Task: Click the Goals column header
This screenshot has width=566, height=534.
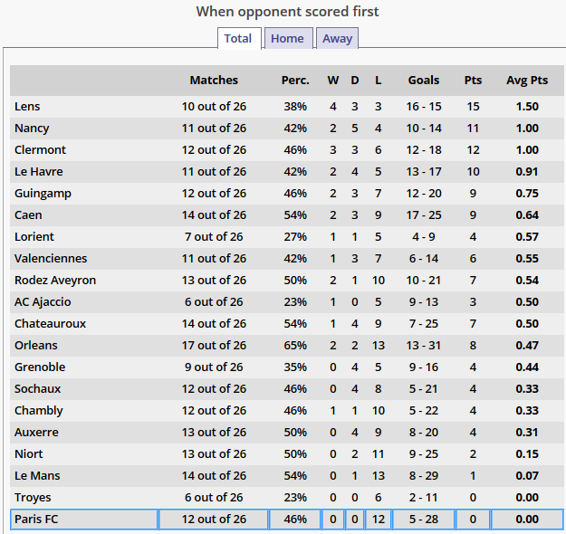Action: (424, 81)
